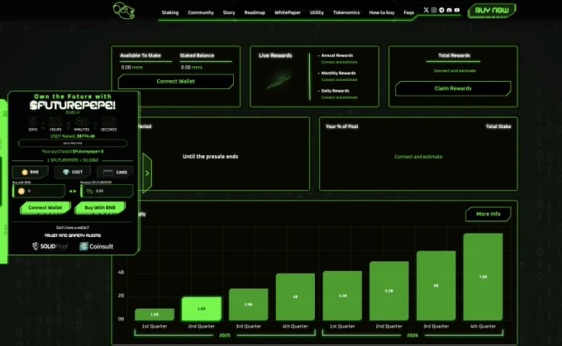Select the USDT payment option

point(73,173)
